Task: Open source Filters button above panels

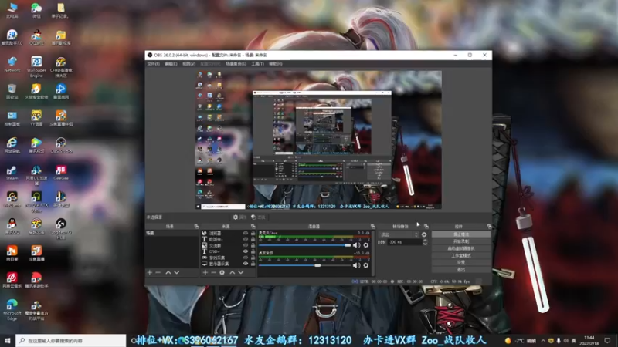Action: coord(258,217)
